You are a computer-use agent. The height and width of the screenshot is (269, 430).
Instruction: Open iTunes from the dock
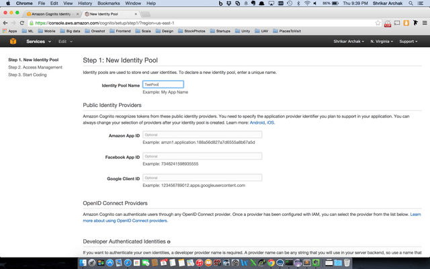[x=199, y=263]
